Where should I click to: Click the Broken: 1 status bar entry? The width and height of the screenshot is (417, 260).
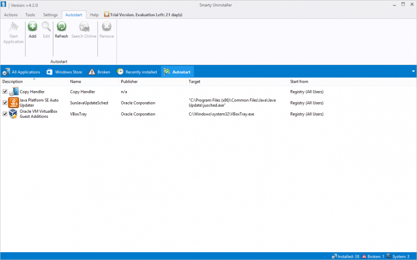(373, 257)
